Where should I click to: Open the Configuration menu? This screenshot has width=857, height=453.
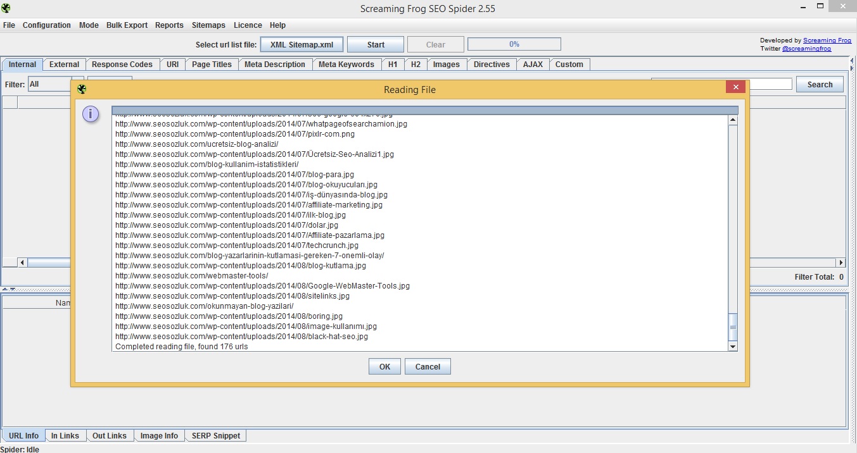(x=47, y=25)
